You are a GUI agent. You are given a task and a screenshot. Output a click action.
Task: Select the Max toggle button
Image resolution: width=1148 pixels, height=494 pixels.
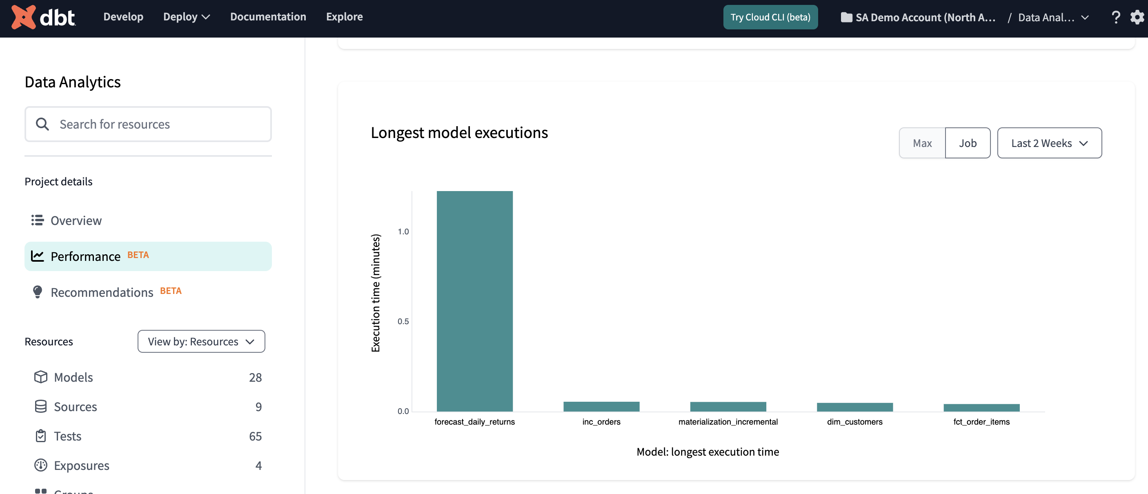coord(922,143)
